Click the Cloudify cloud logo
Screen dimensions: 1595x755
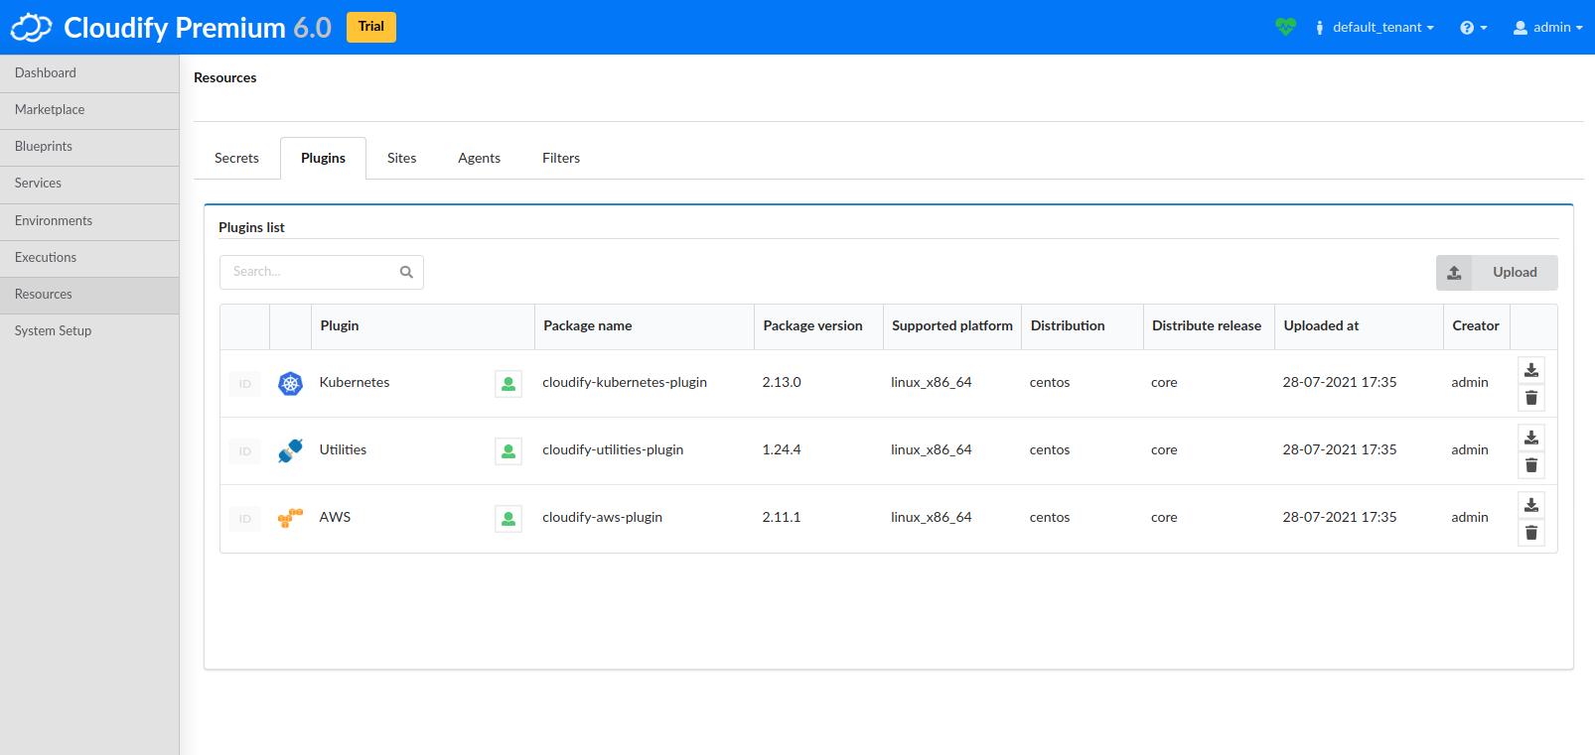pos(31,28)
